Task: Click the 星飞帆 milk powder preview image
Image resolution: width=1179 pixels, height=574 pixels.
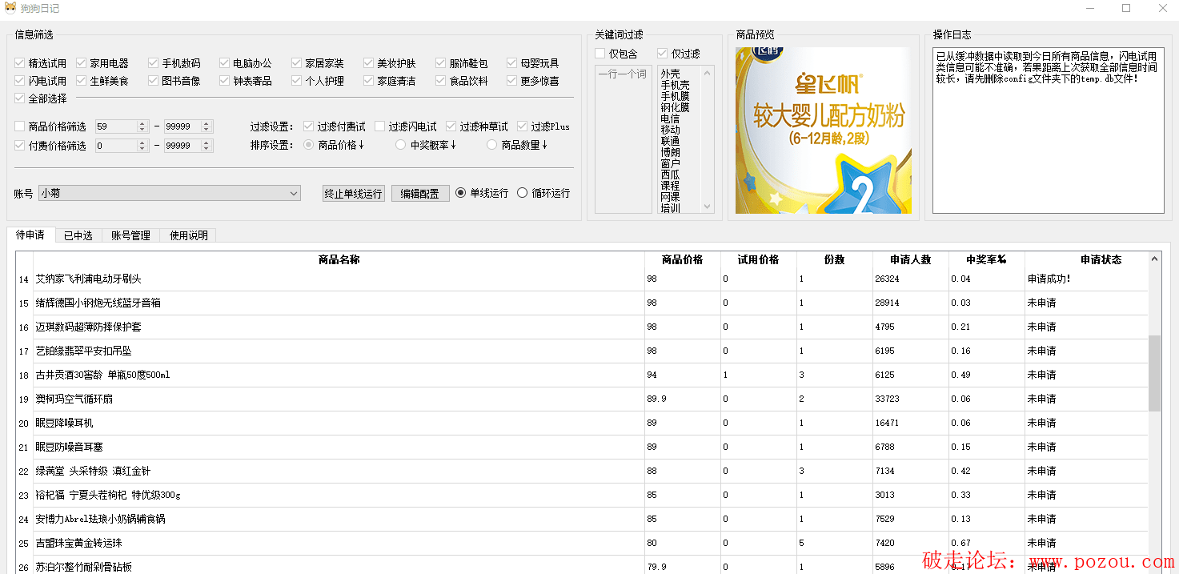Action: tap(823, 130)
